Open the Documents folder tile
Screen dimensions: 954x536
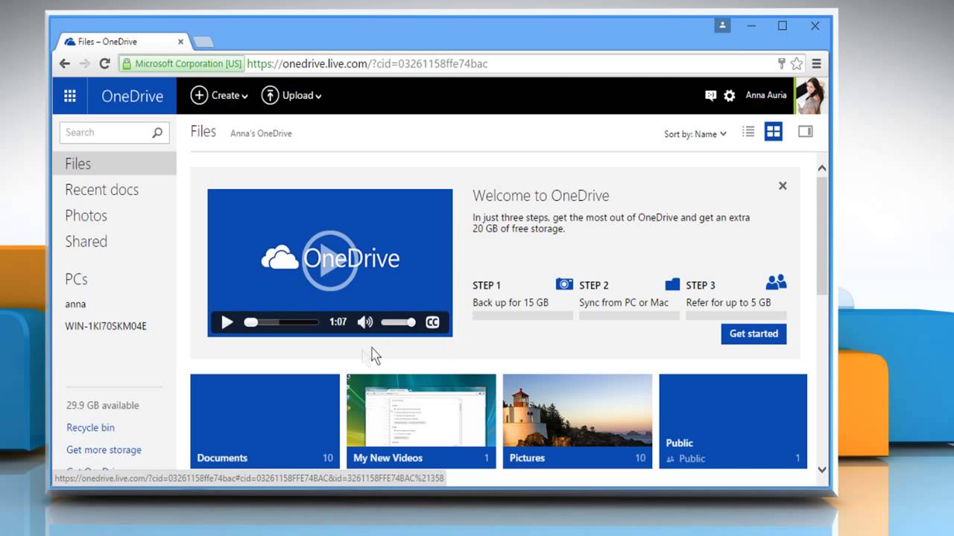click(265, 421)
